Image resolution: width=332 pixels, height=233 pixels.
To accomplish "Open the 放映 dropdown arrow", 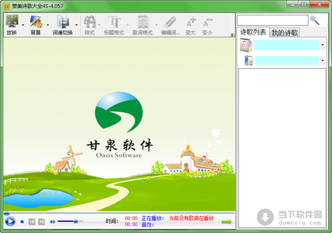I will (x=23, y=25).
